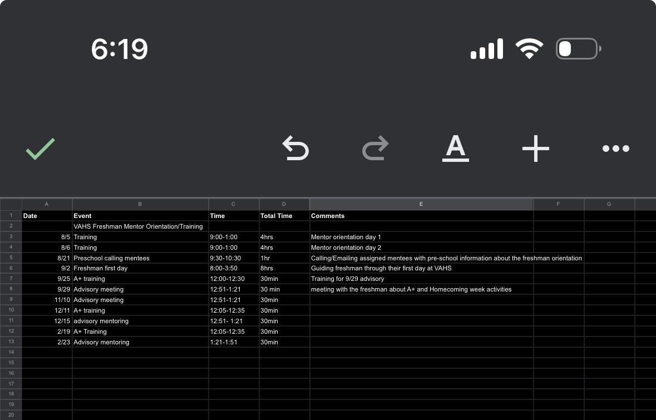Tap the green checkmark to confirm edits
The height and width of the screenshot is (420, 656).
point(41,149)
